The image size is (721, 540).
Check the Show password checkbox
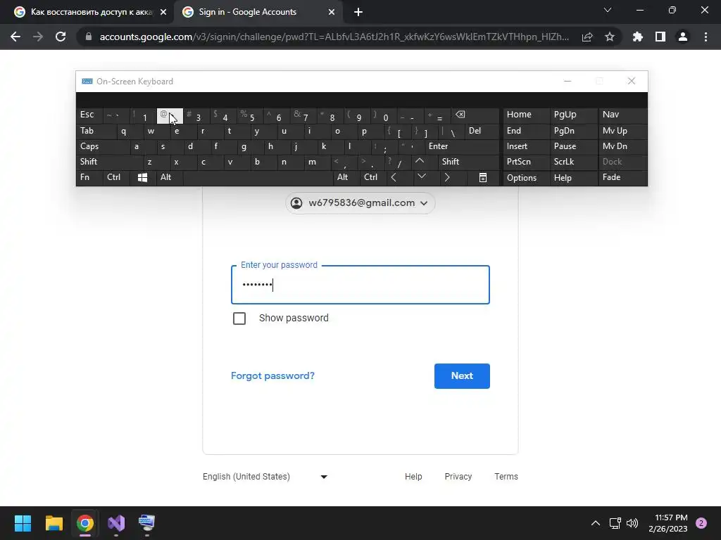(239, 319)
